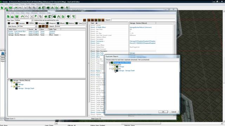Click the empty field Search box on the right
This screenshot has width=225, height=126.
tap(143, 20)
